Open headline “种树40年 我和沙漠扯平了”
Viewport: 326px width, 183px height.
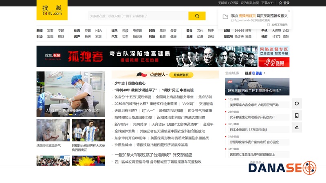point(136,90)
